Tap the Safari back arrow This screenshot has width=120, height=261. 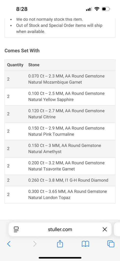pyautogui.click(x=9, y=244)
